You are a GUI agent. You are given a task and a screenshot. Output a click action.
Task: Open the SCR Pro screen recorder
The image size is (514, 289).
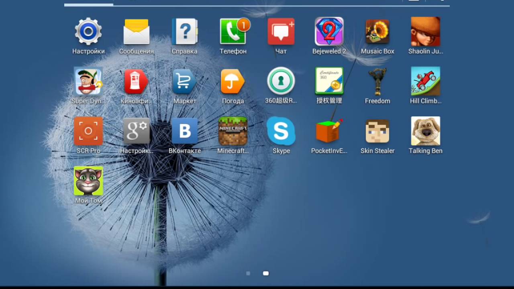(x=88, y=131)
